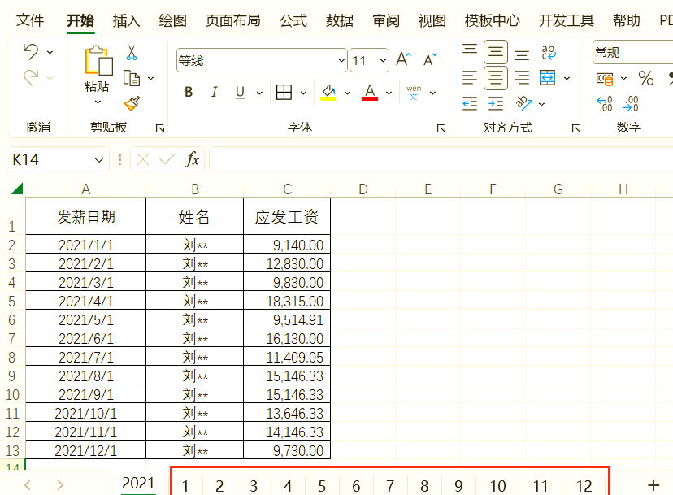Expand copy options dropdown arrow

point(150,78)
